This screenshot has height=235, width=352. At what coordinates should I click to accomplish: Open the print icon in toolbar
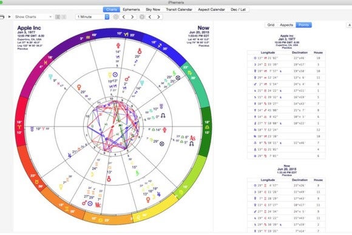(2, 17)
